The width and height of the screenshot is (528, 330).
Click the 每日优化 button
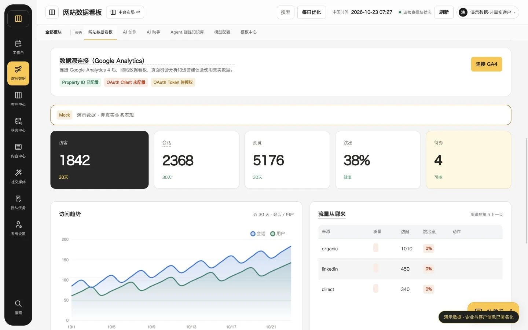(311, 12)
